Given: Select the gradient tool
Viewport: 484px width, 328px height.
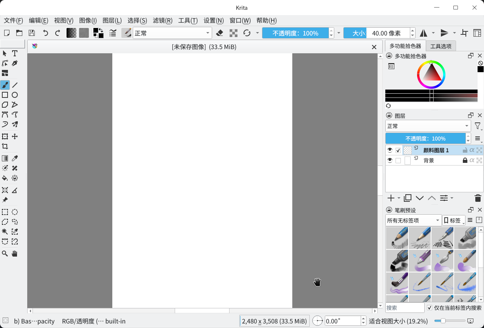Looking at the screenshot, I should 5,158.
